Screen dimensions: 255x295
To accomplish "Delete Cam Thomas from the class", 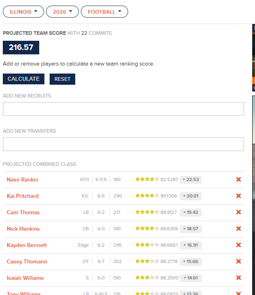I will [x=239, y=212].
